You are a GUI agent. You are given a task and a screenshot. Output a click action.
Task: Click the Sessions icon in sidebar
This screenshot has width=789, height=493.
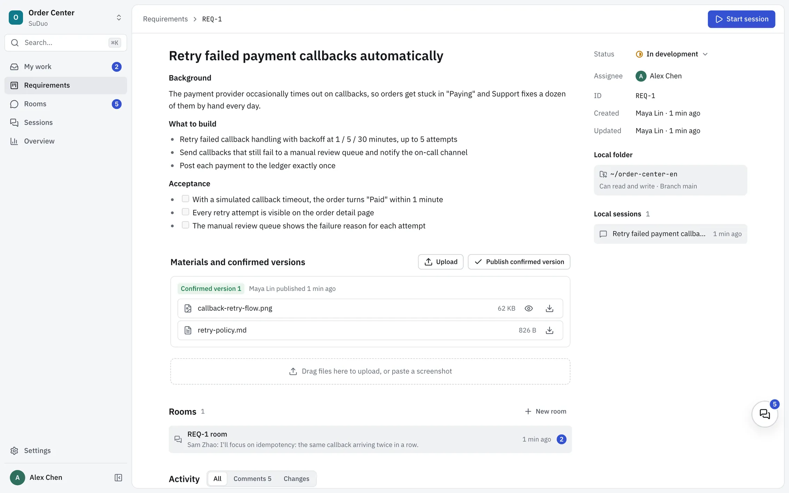14,123
